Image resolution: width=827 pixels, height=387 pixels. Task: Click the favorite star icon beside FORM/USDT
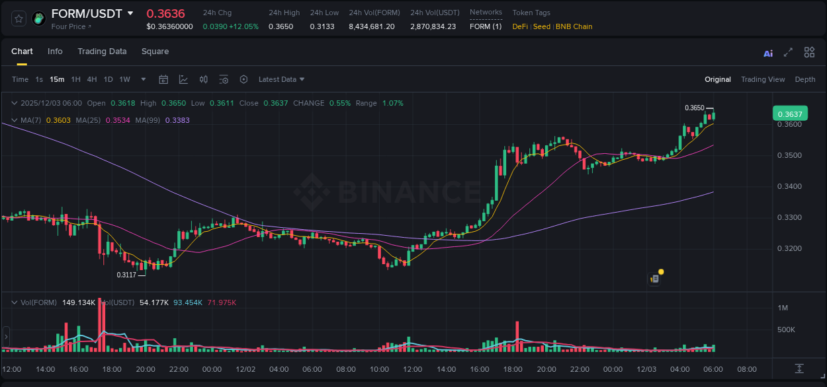(19, 18)
